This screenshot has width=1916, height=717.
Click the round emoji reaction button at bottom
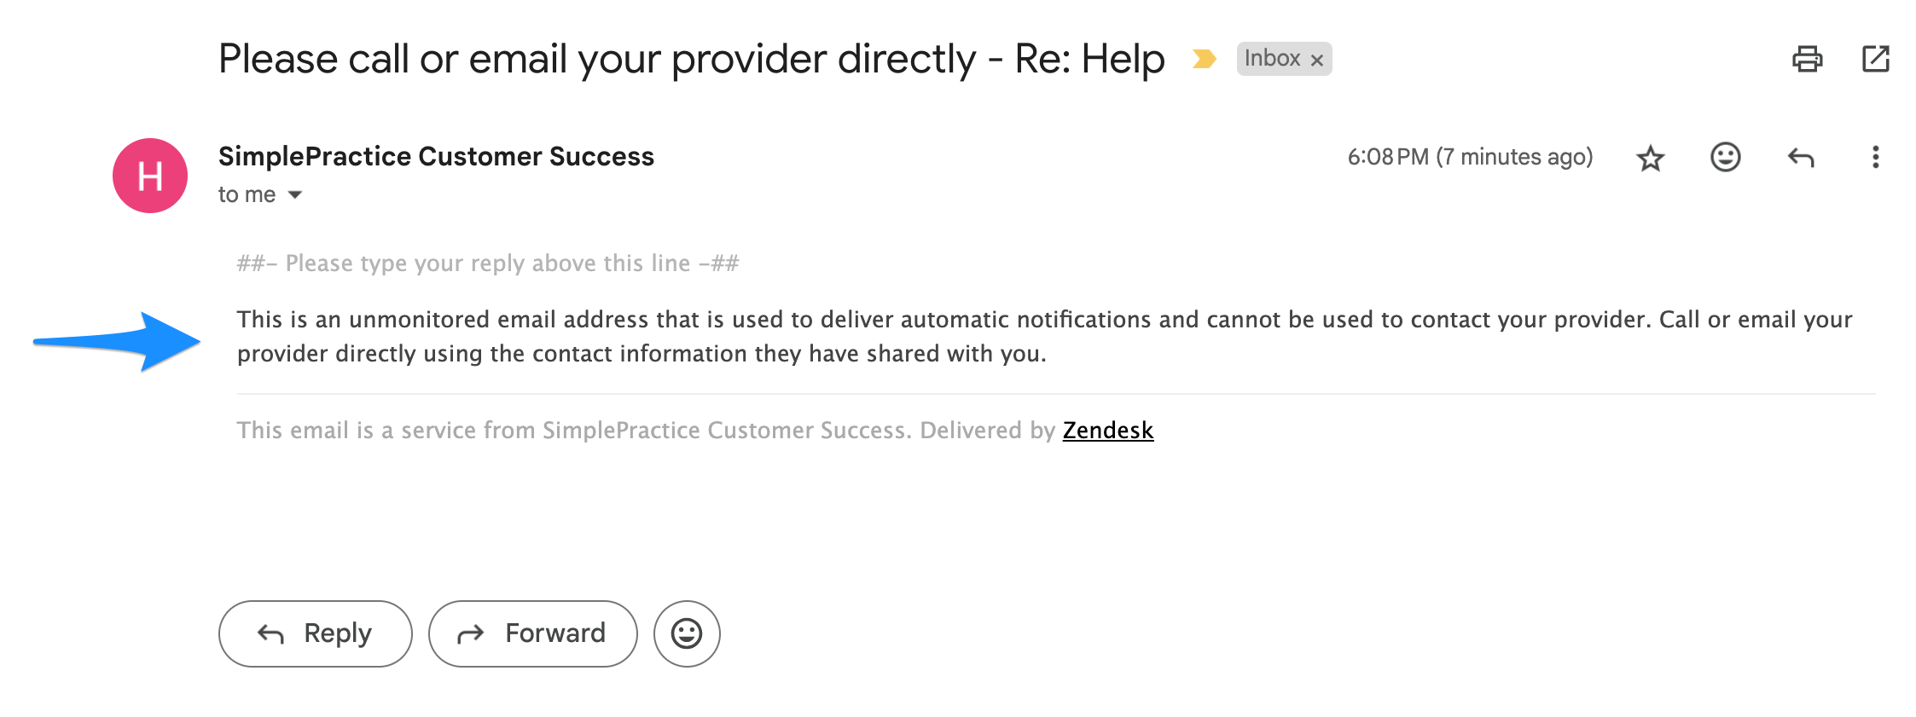click(687, 633)
